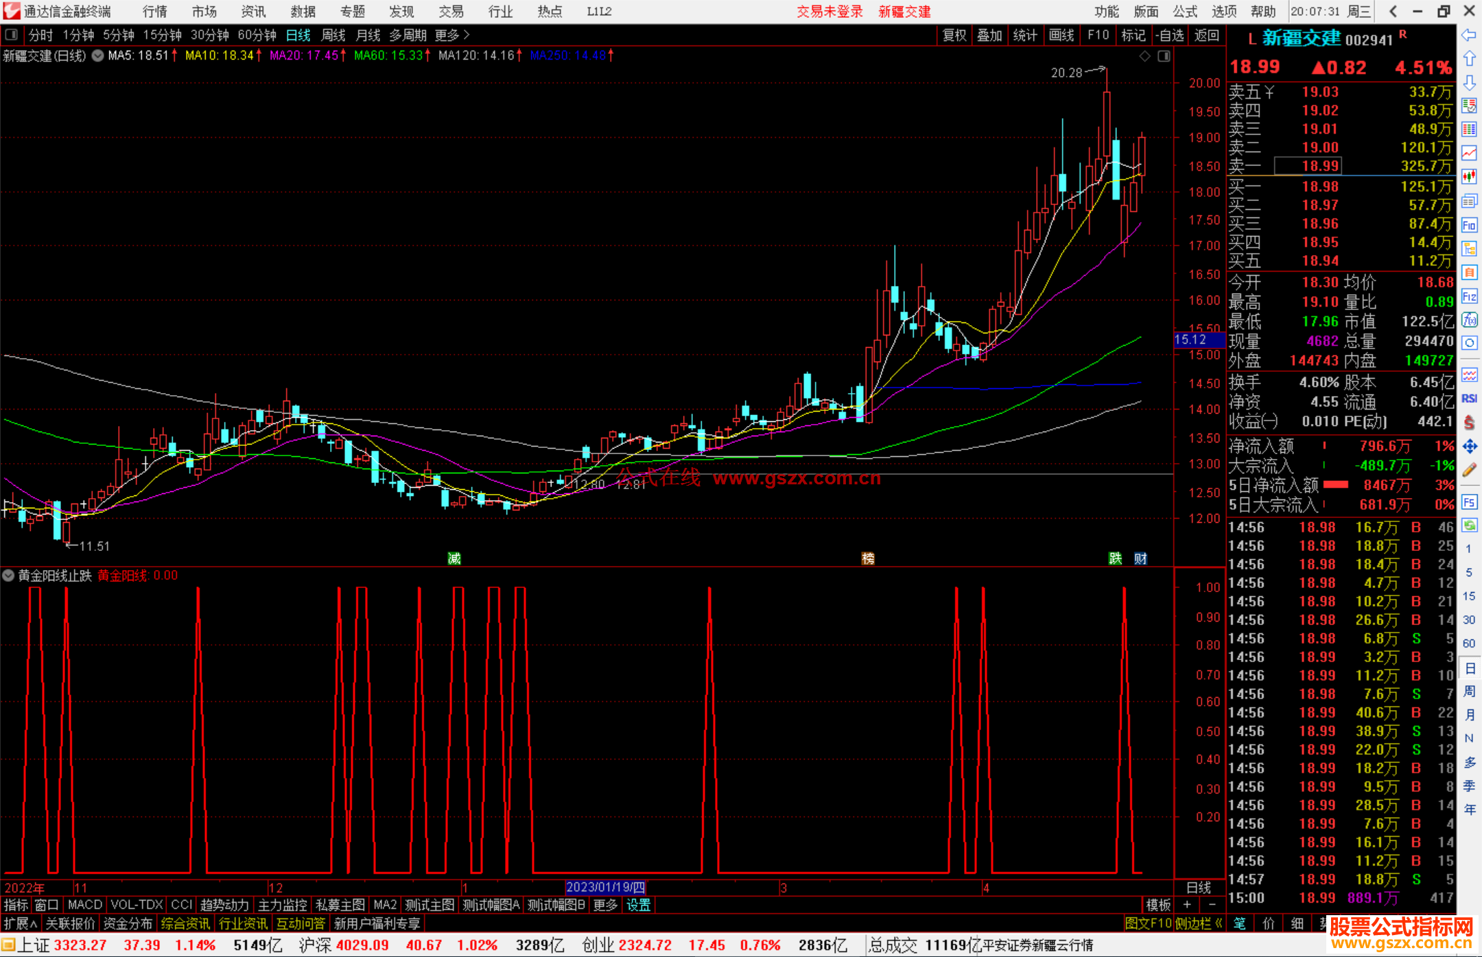
Task: Expand the 扩展 panel at bottom left
Action: [20, 923]
